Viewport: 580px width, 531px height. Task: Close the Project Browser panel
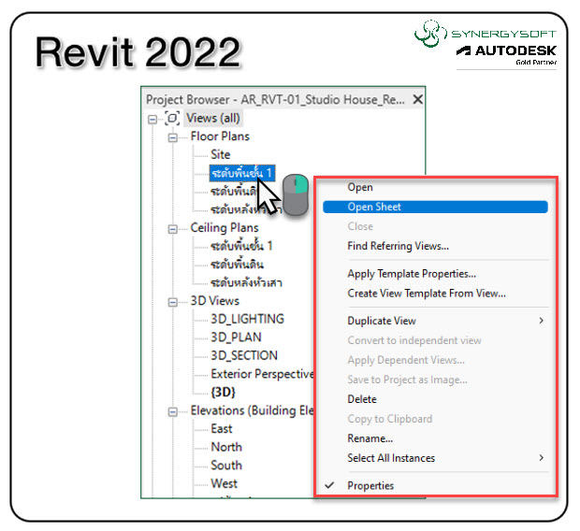tap(418, 99)
